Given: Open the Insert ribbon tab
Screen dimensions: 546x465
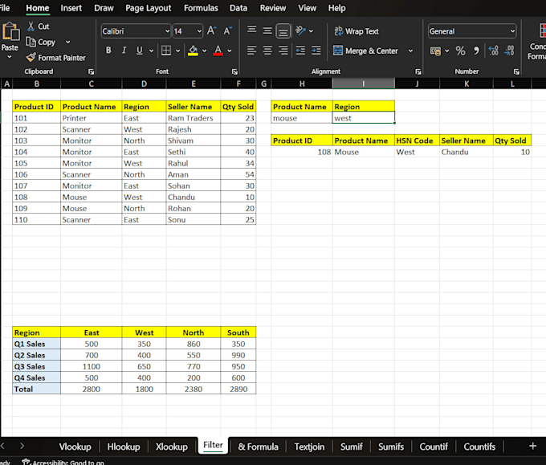Looking at the screenshot, I should (x=71, y=8).
